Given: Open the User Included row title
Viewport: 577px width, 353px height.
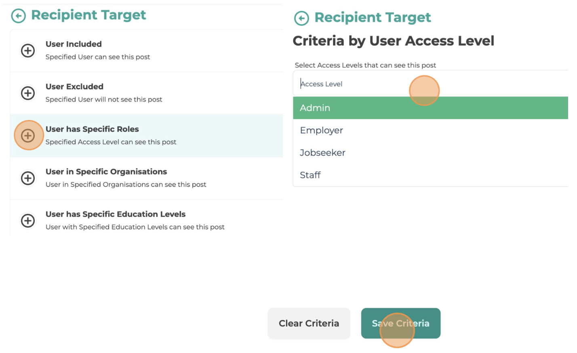Looking at the screenshot, I should [x=74, y=44].
